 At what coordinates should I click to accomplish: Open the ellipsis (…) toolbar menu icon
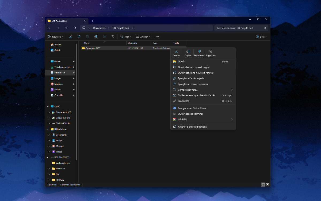click(x=157, y=37)
